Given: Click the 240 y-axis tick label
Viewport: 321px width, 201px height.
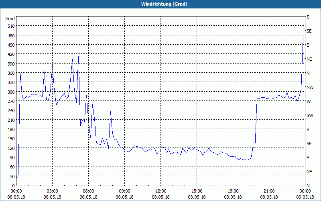Looking at the screenshot, I should tap(11, 111).
